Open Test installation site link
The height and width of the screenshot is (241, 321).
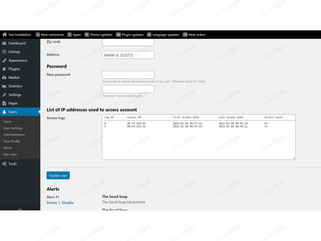point(20,35)
